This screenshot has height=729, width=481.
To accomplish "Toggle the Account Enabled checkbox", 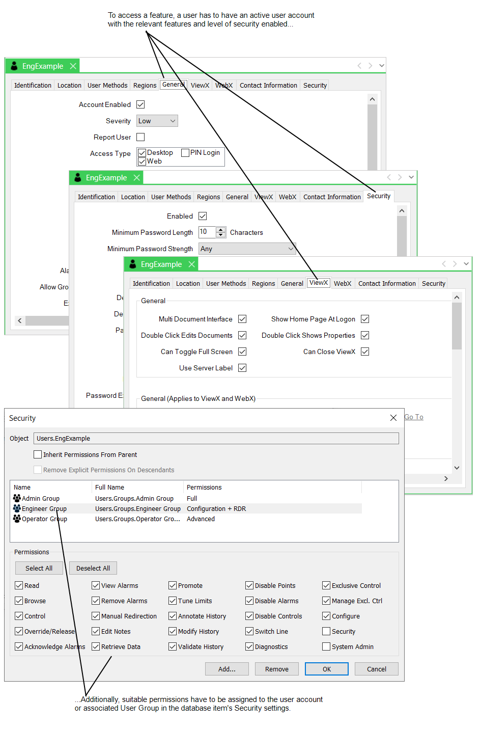I will 140,104.
